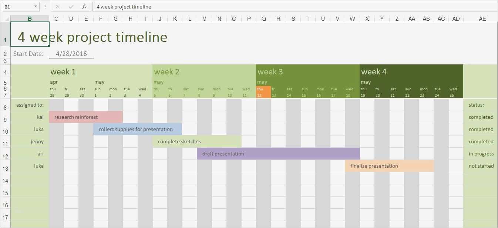The height and width of the screenshot is (228, 498).
Task: Select the 'status:' header cell
Action: [x=481, y=105]
